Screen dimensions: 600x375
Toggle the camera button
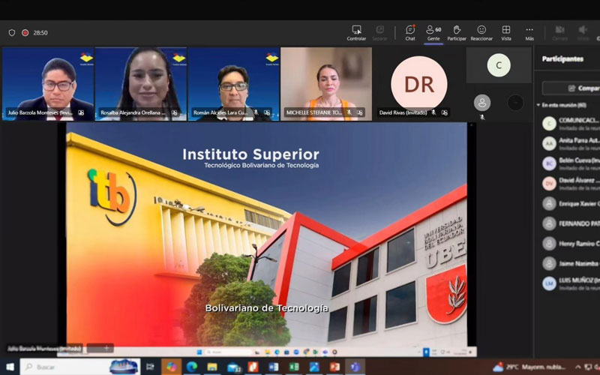(559, 31)
